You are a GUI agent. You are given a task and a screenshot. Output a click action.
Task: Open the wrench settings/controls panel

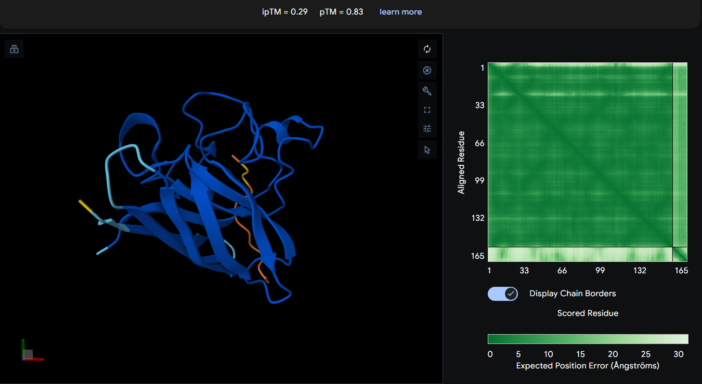tap(427, 91)
